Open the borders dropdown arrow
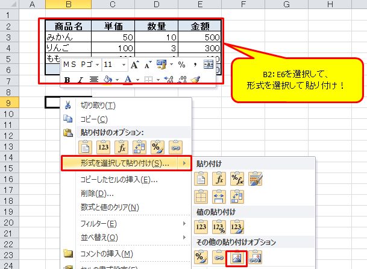This screenshot has width=367, height=269. click(158, 80)
